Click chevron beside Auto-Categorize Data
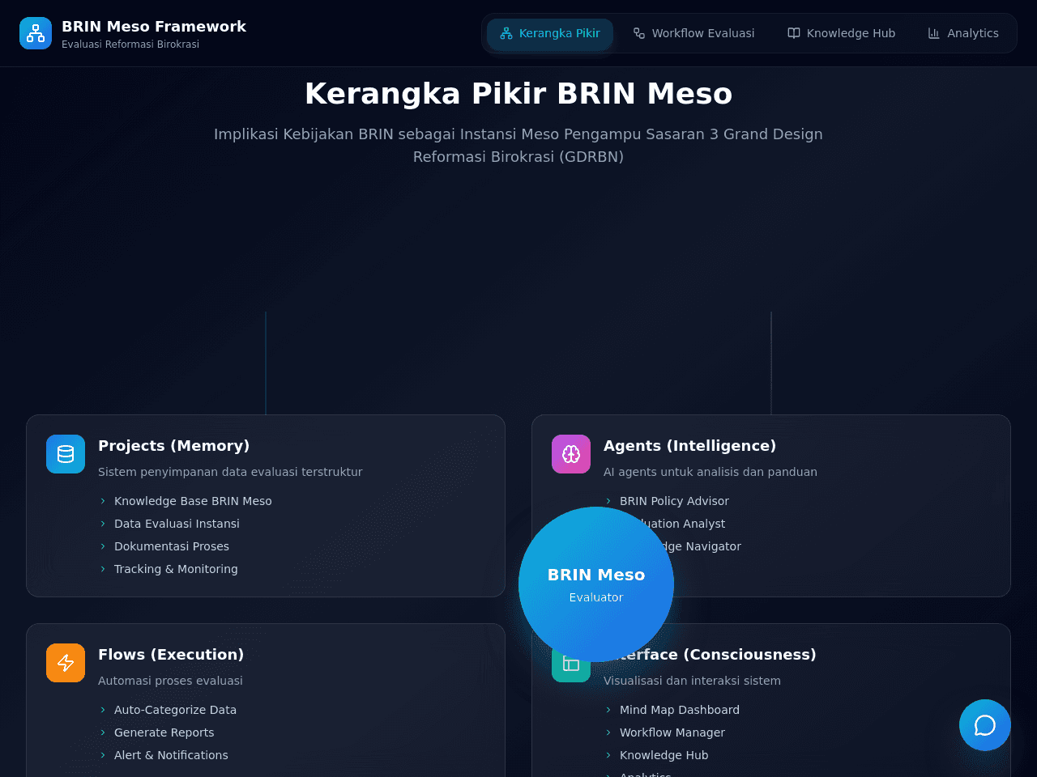This screenshot has height=777, width=1037. coord(103,710)
